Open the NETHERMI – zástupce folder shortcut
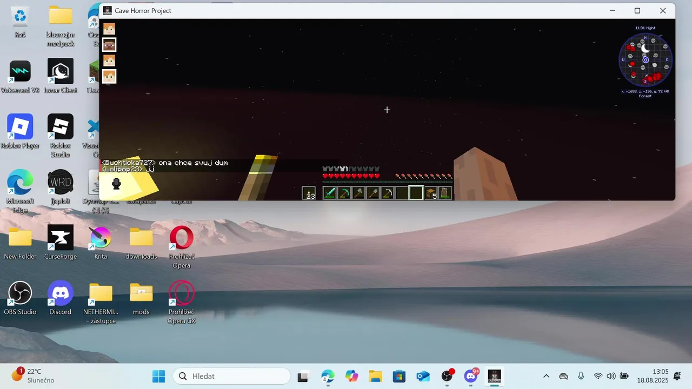 [x=101, y=303]
